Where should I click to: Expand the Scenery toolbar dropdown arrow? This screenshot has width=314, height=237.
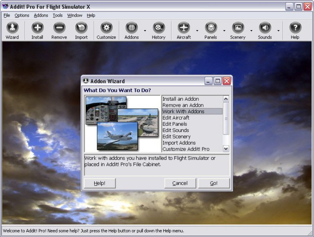pyautogui.click(x=251, y=31)
